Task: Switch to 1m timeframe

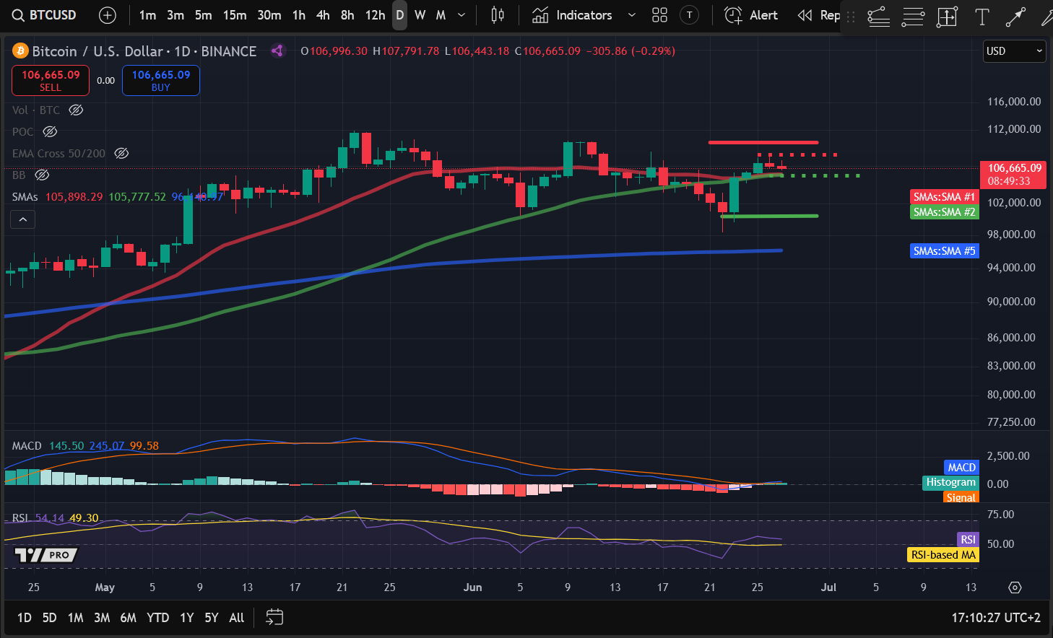Action: (x=147, y=15)
